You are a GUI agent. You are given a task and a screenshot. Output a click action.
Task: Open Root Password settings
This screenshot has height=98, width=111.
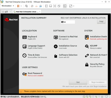[x=33, y=74]
